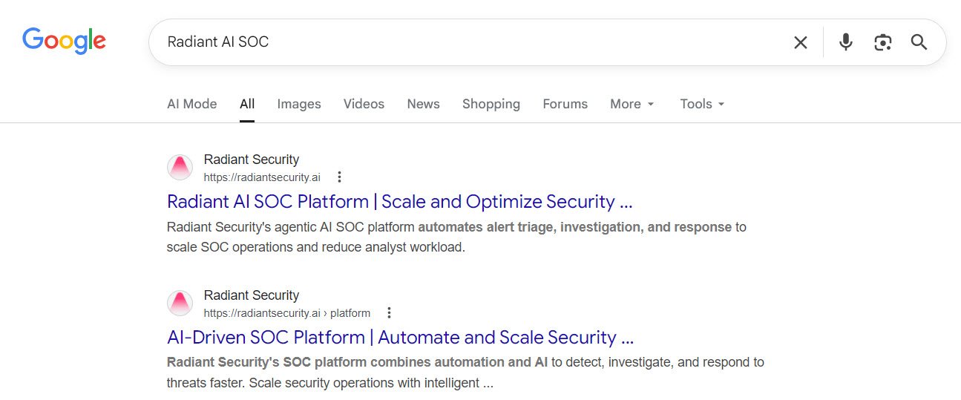The width and height of the screenshot is (961, 400).
Task: Expand the Tools dropdown
Action: 702,104
